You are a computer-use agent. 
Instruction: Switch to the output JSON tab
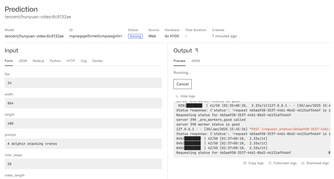click(195, 61)
